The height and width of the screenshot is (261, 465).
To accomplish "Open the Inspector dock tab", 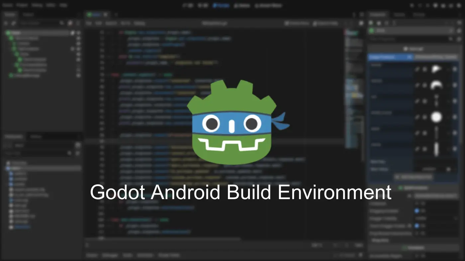I will (377, 15).
